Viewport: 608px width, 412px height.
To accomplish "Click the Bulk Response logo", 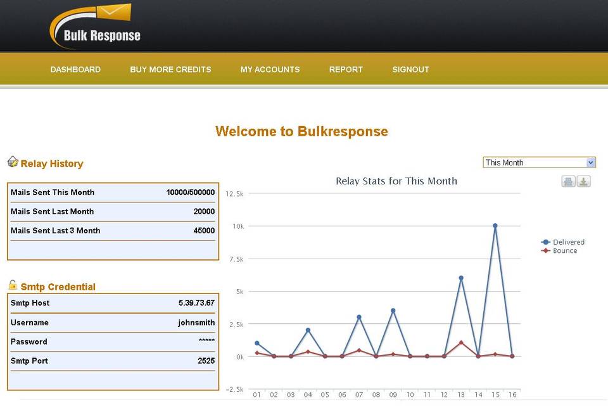I will 95,27.
